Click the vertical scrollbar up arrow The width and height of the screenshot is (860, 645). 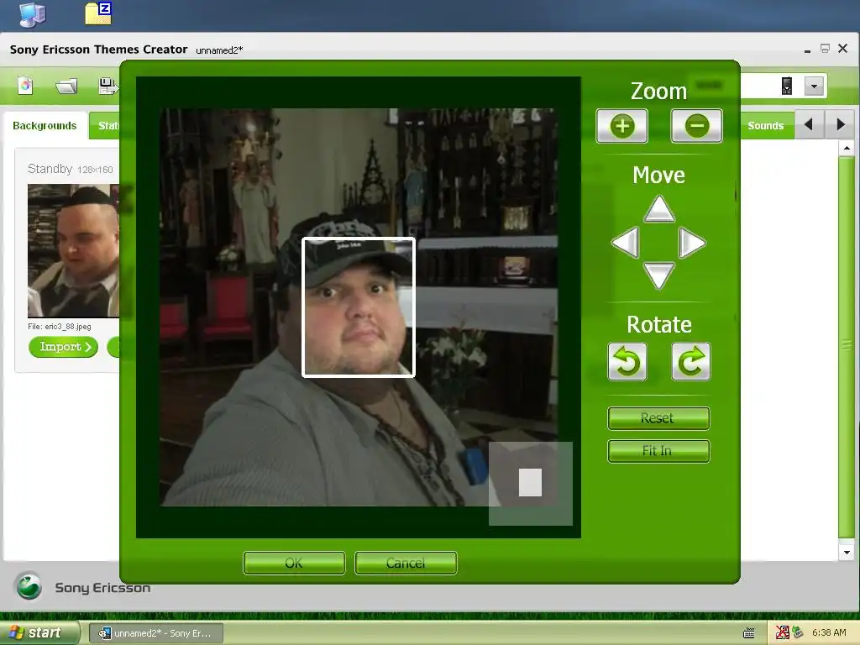click(x=847, y=148)
